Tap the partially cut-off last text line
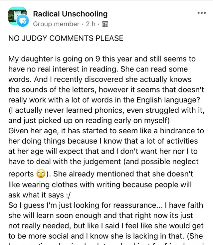 click(x=106, y=244)
